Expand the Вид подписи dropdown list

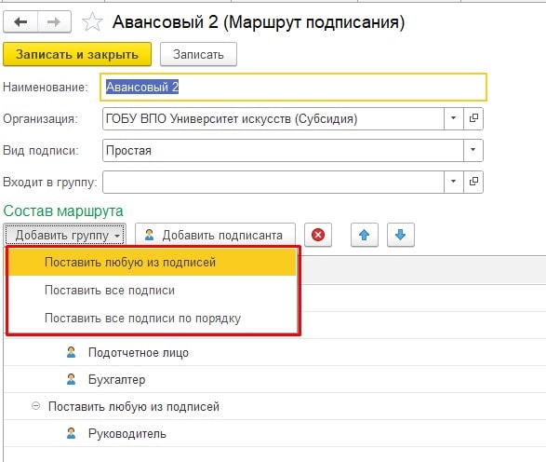pos(473,150)
